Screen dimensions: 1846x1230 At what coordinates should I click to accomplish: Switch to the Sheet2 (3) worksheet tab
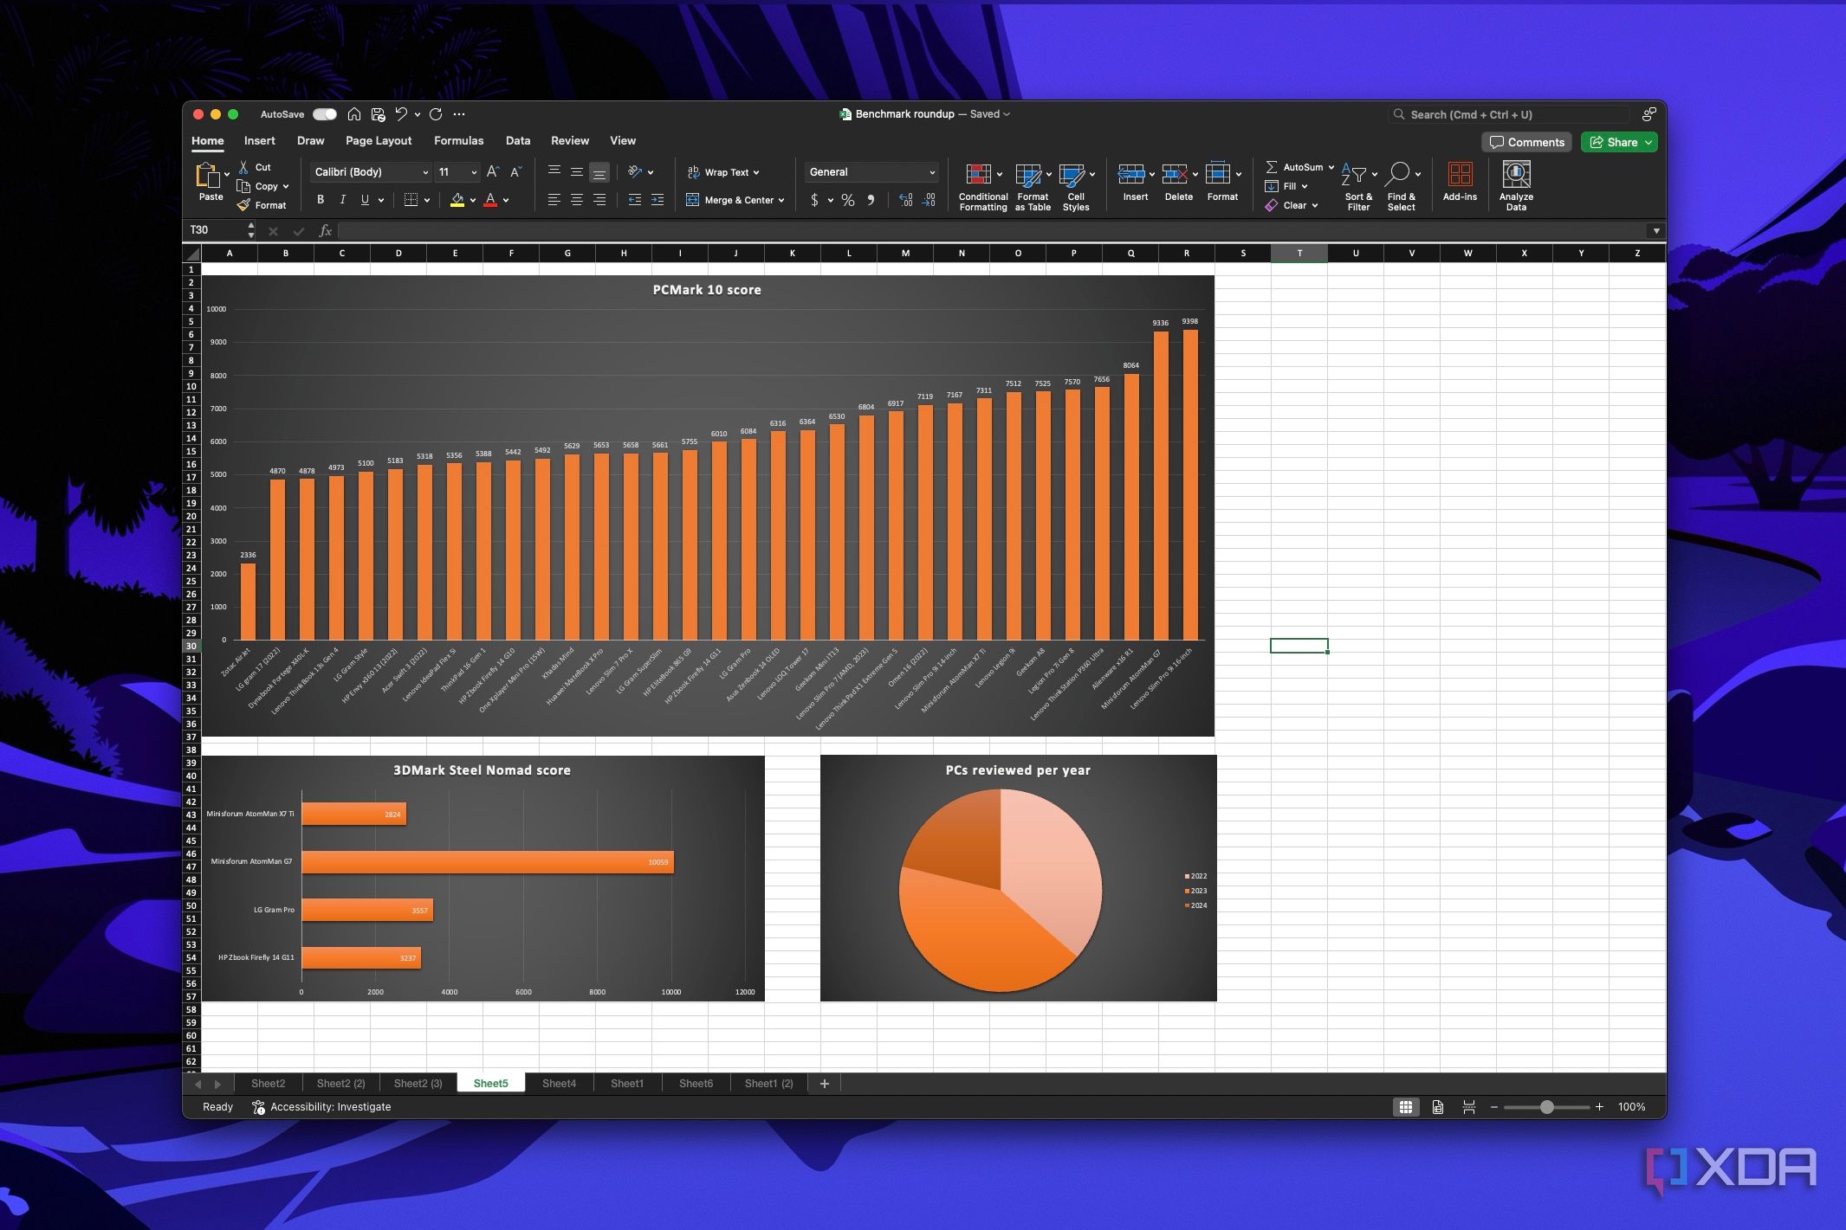pos(418,1083)
